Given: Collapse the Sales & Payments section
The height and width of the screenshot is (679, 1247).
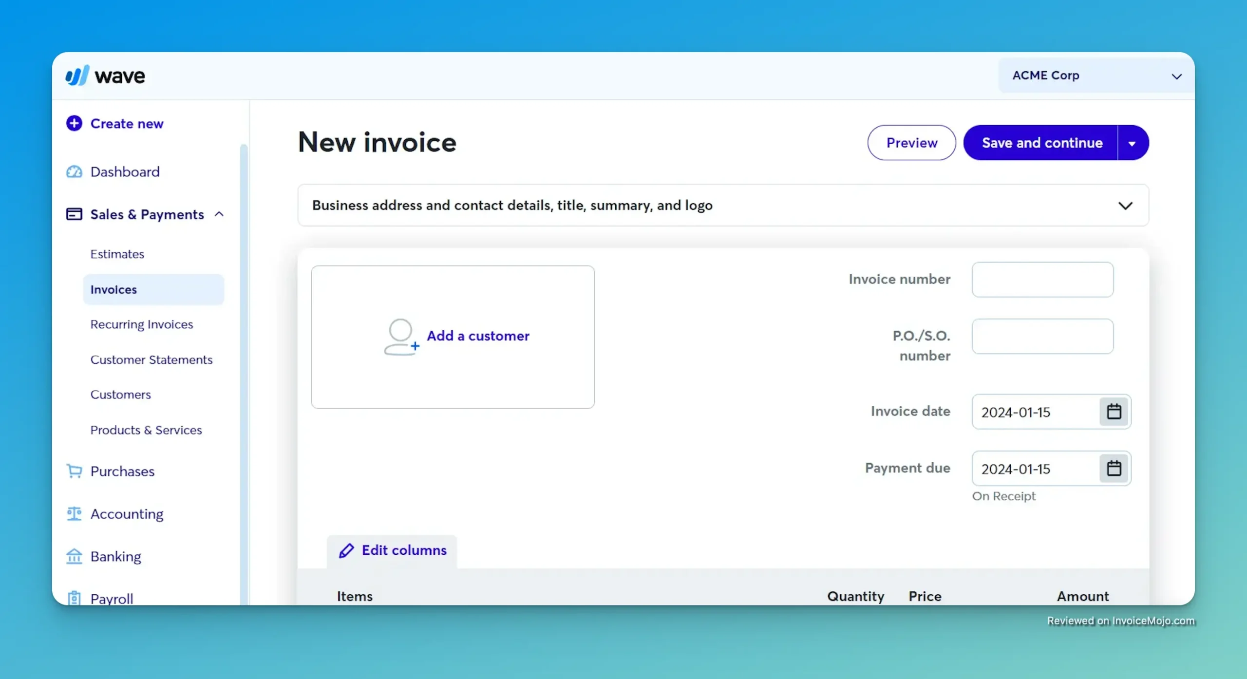Looking at the screenshot, I should [x=219, y=214].
